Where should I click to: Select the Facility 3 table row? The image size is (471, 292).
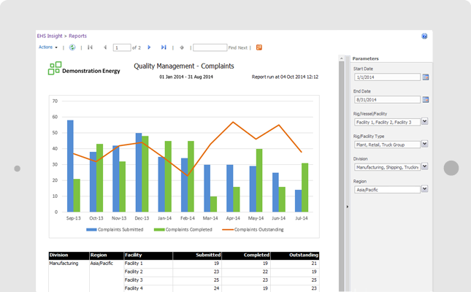click(221, 280)
